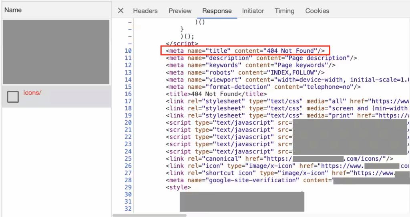This screenshot has width=410, height=217.
Task: Show the Cookies tab
Action: pos(317,11)
